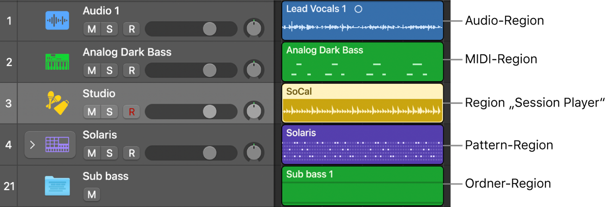This screenshot has width=610, height=207.
Task: Adjust the Audio 1 pan knob
Action: tap(254, 29)
